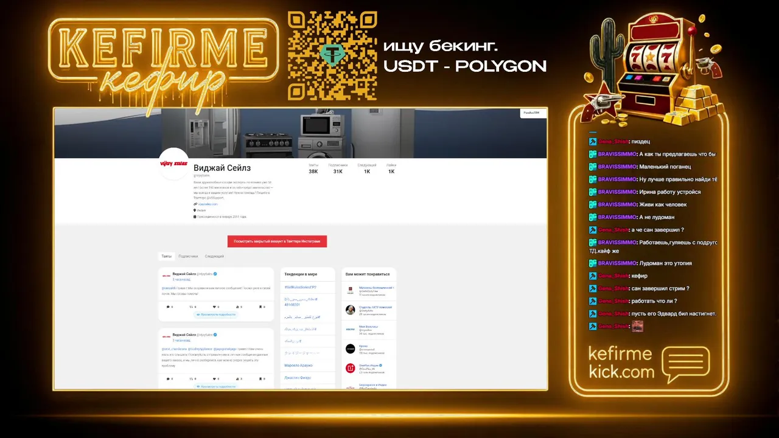779x438 pixels.
Task: Like the first tweet with heart icon
Action: pyautogui.click(x=215, y=307)
